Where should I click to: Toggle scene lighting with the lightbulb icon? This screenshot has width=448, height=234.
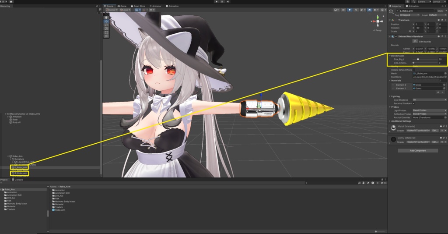pos(350,10)
